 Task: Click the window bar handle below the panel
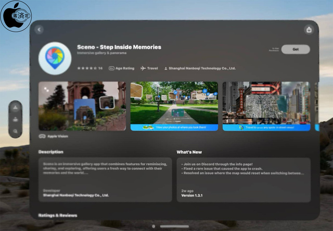point(174,226)
